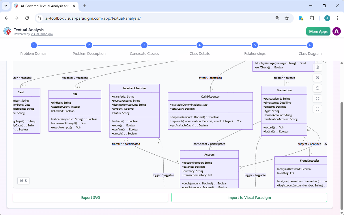Go to step 3 Candidate Classes
The width and height of the screenshot is (344, 215).
click(144, 45)
